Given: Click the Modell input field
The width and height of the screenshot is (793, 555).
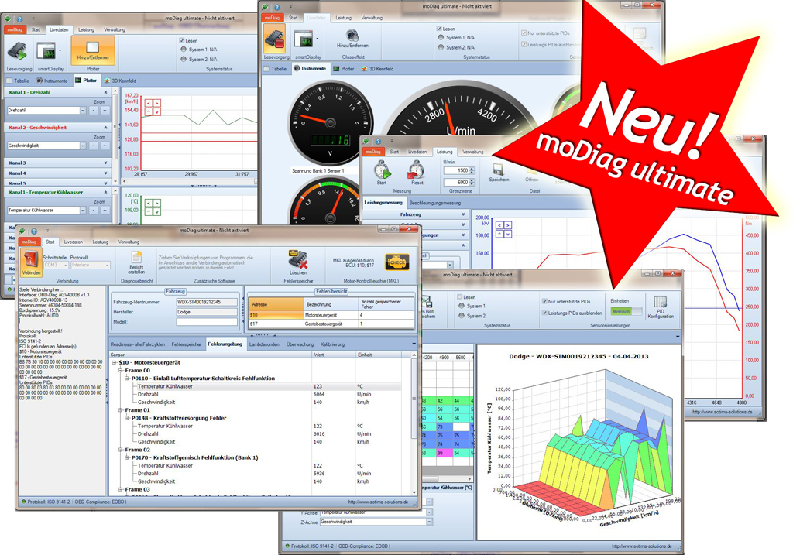Looking at the screenshot, I should (206, 322).
